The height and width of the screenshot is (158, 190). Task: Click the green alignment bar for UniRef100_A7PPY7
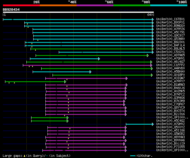[x=35, y=82]
